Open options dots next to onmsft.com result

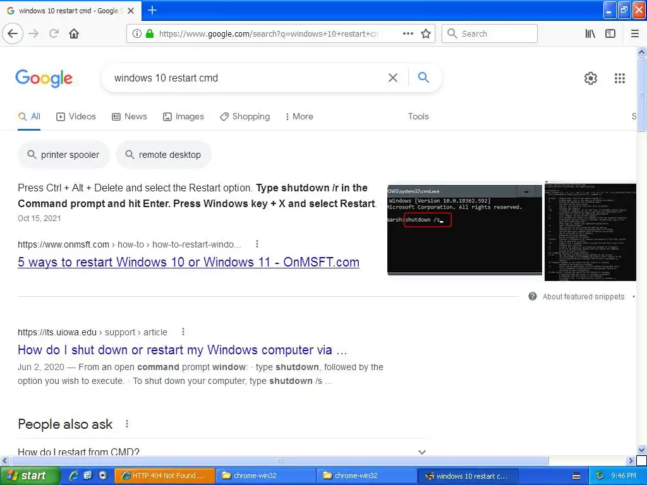(257, 244)
